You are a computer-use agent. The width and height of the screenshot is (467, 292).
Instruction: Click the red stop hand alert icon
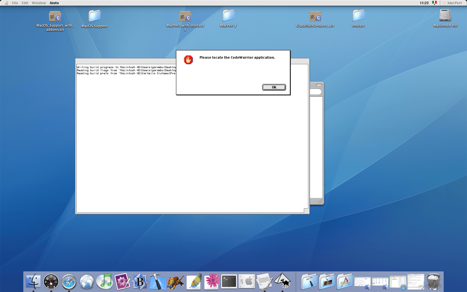(188, 60)
